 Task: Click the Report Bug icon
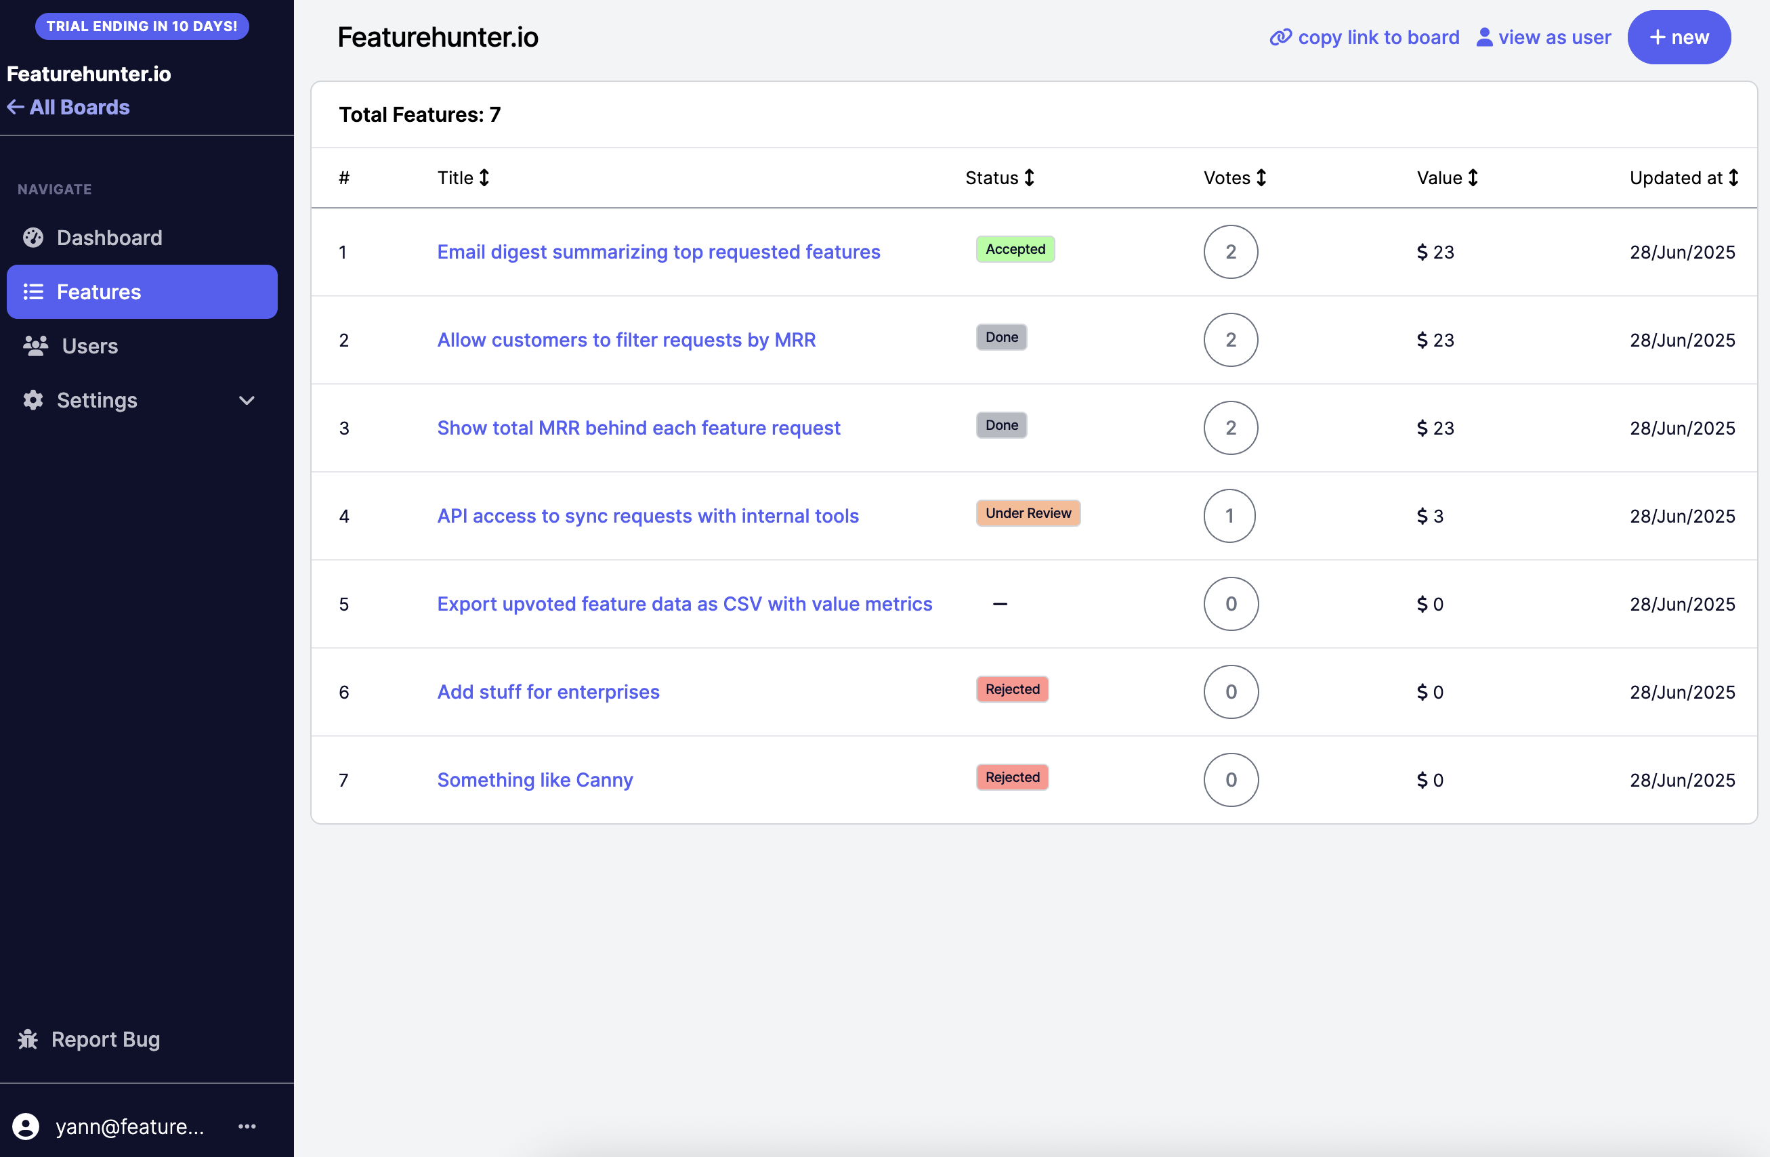click(28, 1038)
